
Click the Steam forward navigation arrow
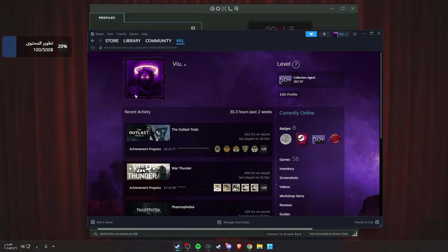(x=100, y=41)
